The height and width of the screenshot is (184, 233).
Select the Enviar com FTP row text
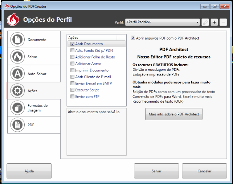pos(87,97)
